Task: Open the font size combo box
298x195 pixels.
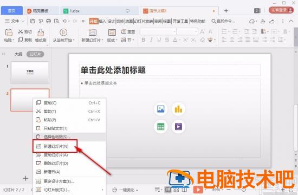Action: (x=187, y=31)
